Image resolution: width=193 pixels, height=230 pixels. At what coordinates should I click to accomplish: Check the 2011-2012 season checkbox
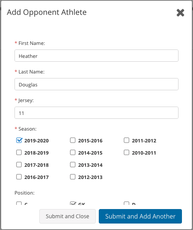[x=127, y=140]
